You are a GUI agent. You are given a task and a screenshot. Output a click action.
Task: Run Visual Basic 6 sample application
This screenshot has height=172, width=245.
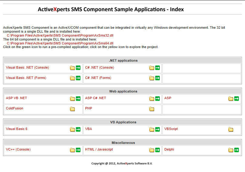(78, 129)
